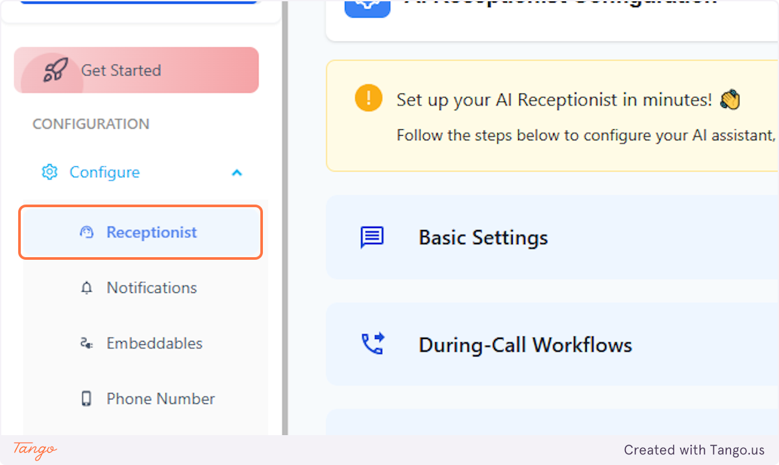Open the Notifications menu item
This screenshot has height=465, width=779.
(151, 287)
